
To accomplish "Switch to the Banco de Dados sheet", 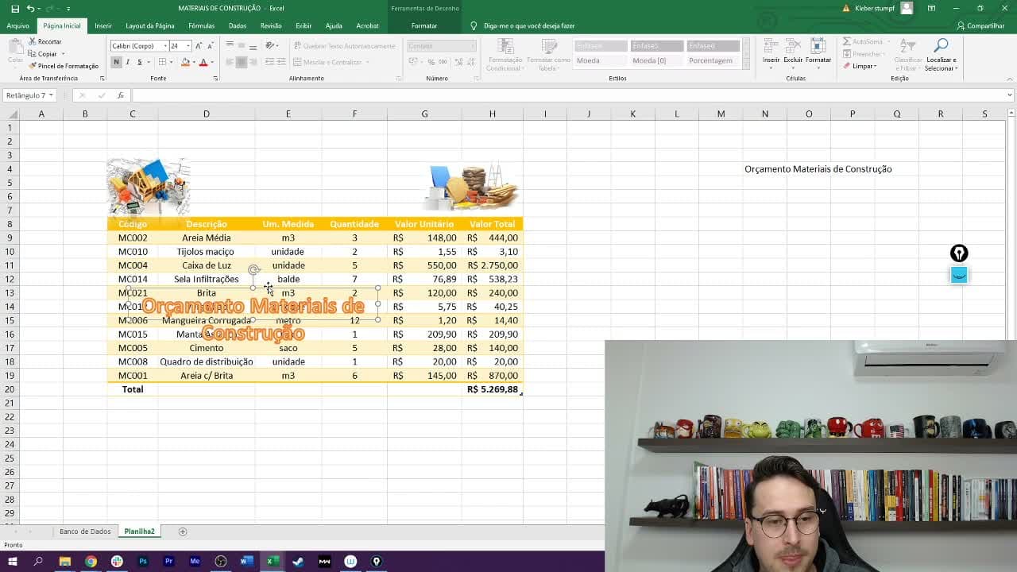I will [85, 531].
